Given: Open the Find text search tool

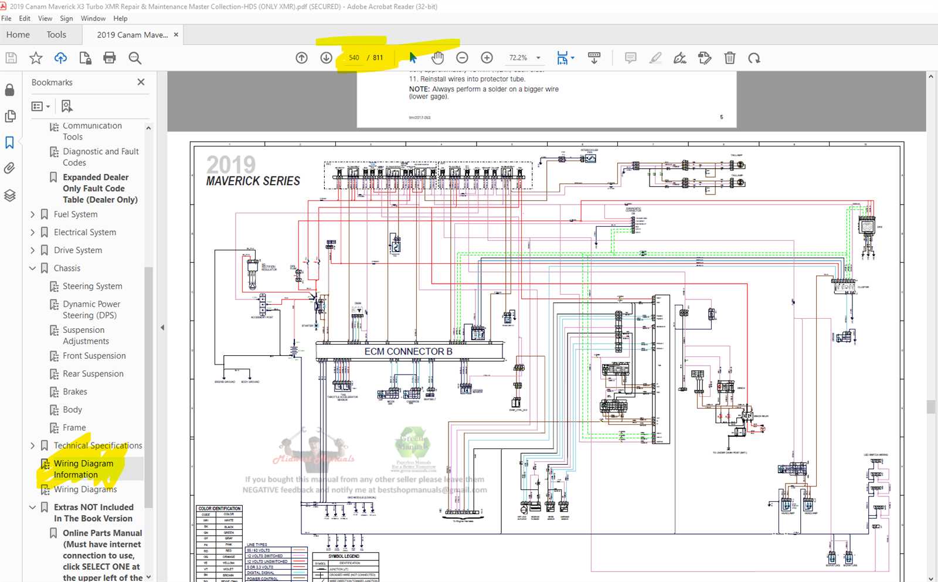Looking at the screenshot, I should click(135, 57).
